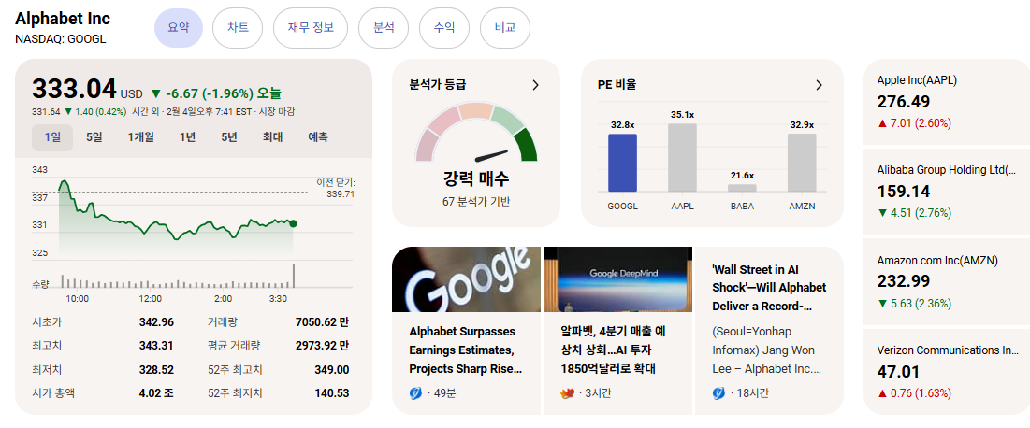Viewport: 1030px width, 428px height.
Task: Select the 분석 tab
Action: tap(384, 28)
